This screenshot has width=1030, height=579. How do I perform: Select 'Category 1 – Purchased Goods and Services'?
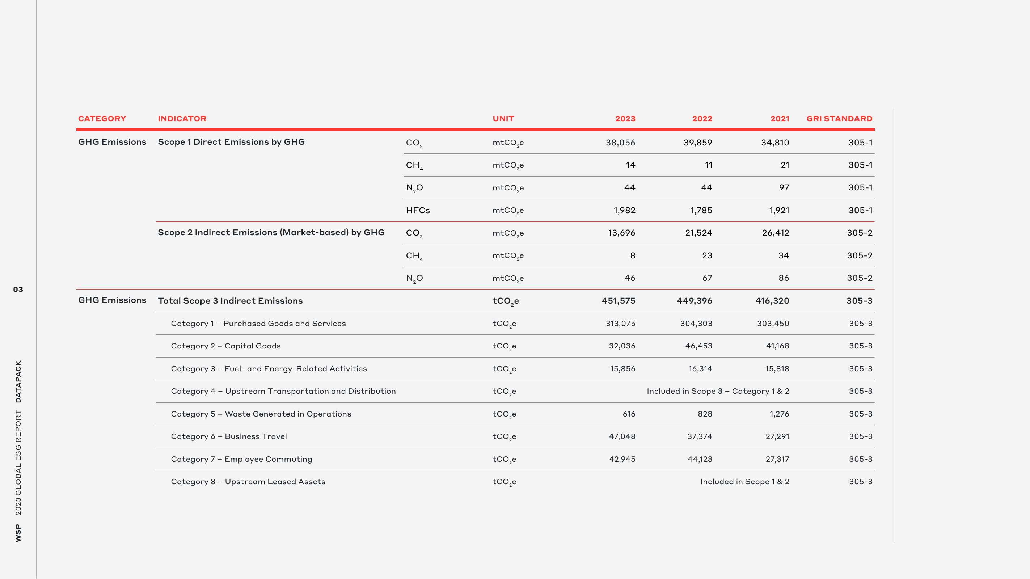pyautogui.click(x=258, y=324)
